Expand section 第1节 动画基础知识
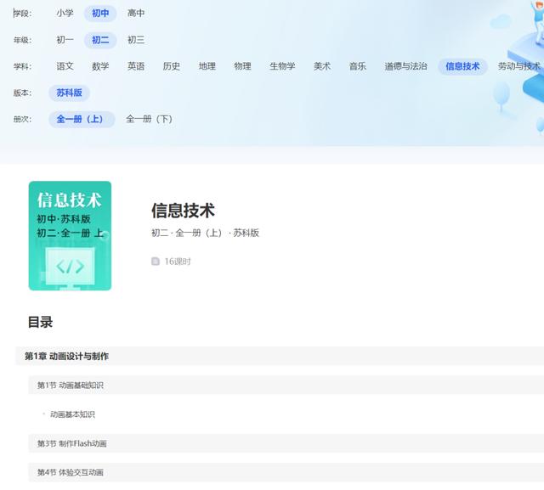 click(286, 385)
